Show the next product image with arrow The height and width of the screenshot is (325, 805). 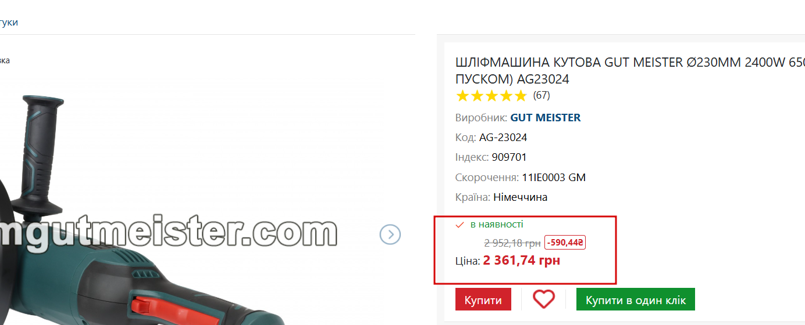tap(390, 234)
